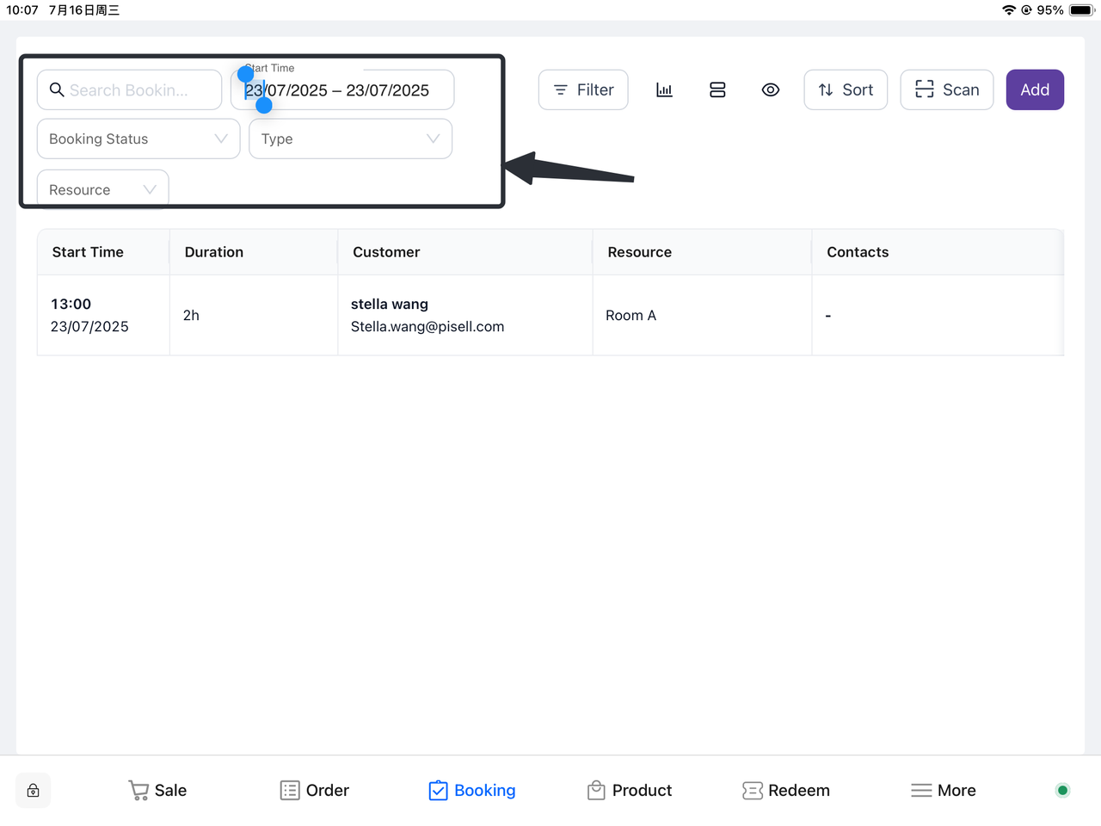1101x826 pixels.
Task: Tap the lock icon in the bottom bar
Action: coord(33,791)
